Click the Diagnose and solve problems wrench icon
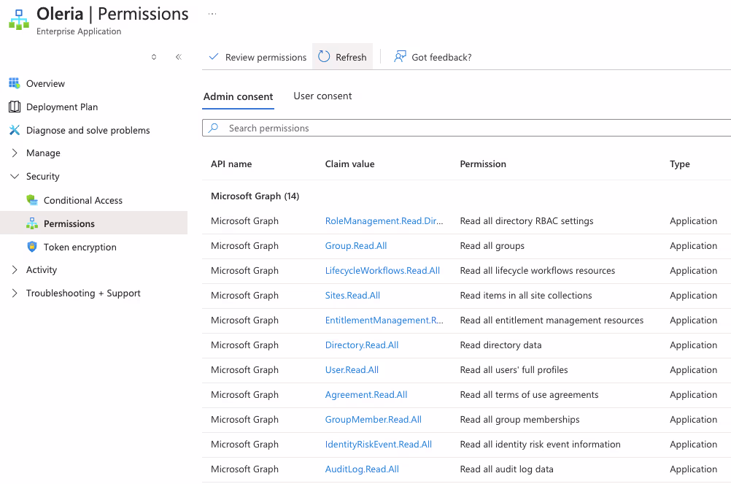Screen dimensions: 731x484 tap(15, 130)
